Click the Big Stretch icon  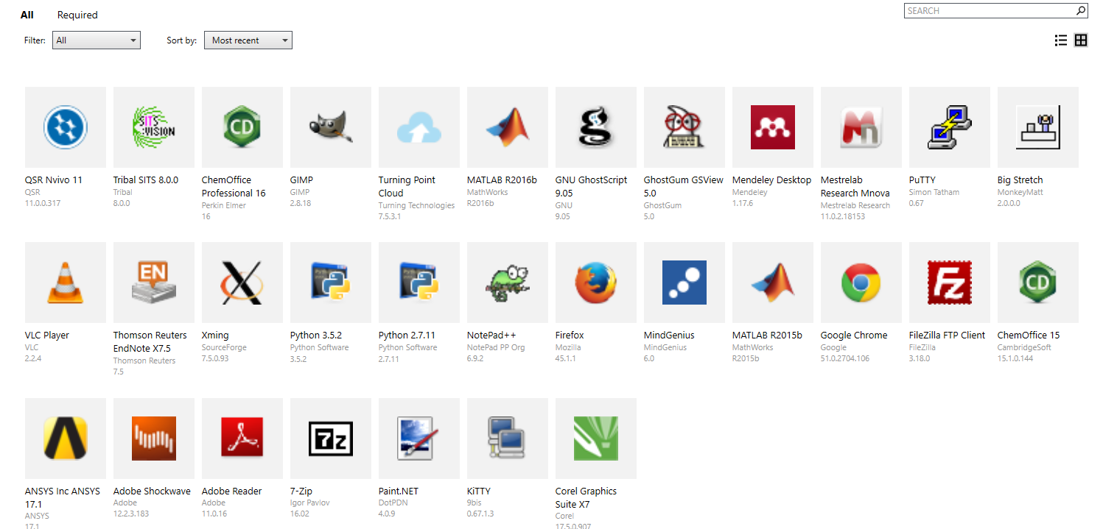[x=1038, y=127]
